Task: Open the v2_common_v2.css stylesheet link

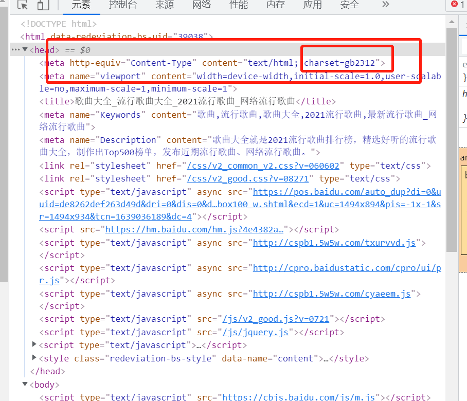Action: pyautogui.click(x=263, y=166)
